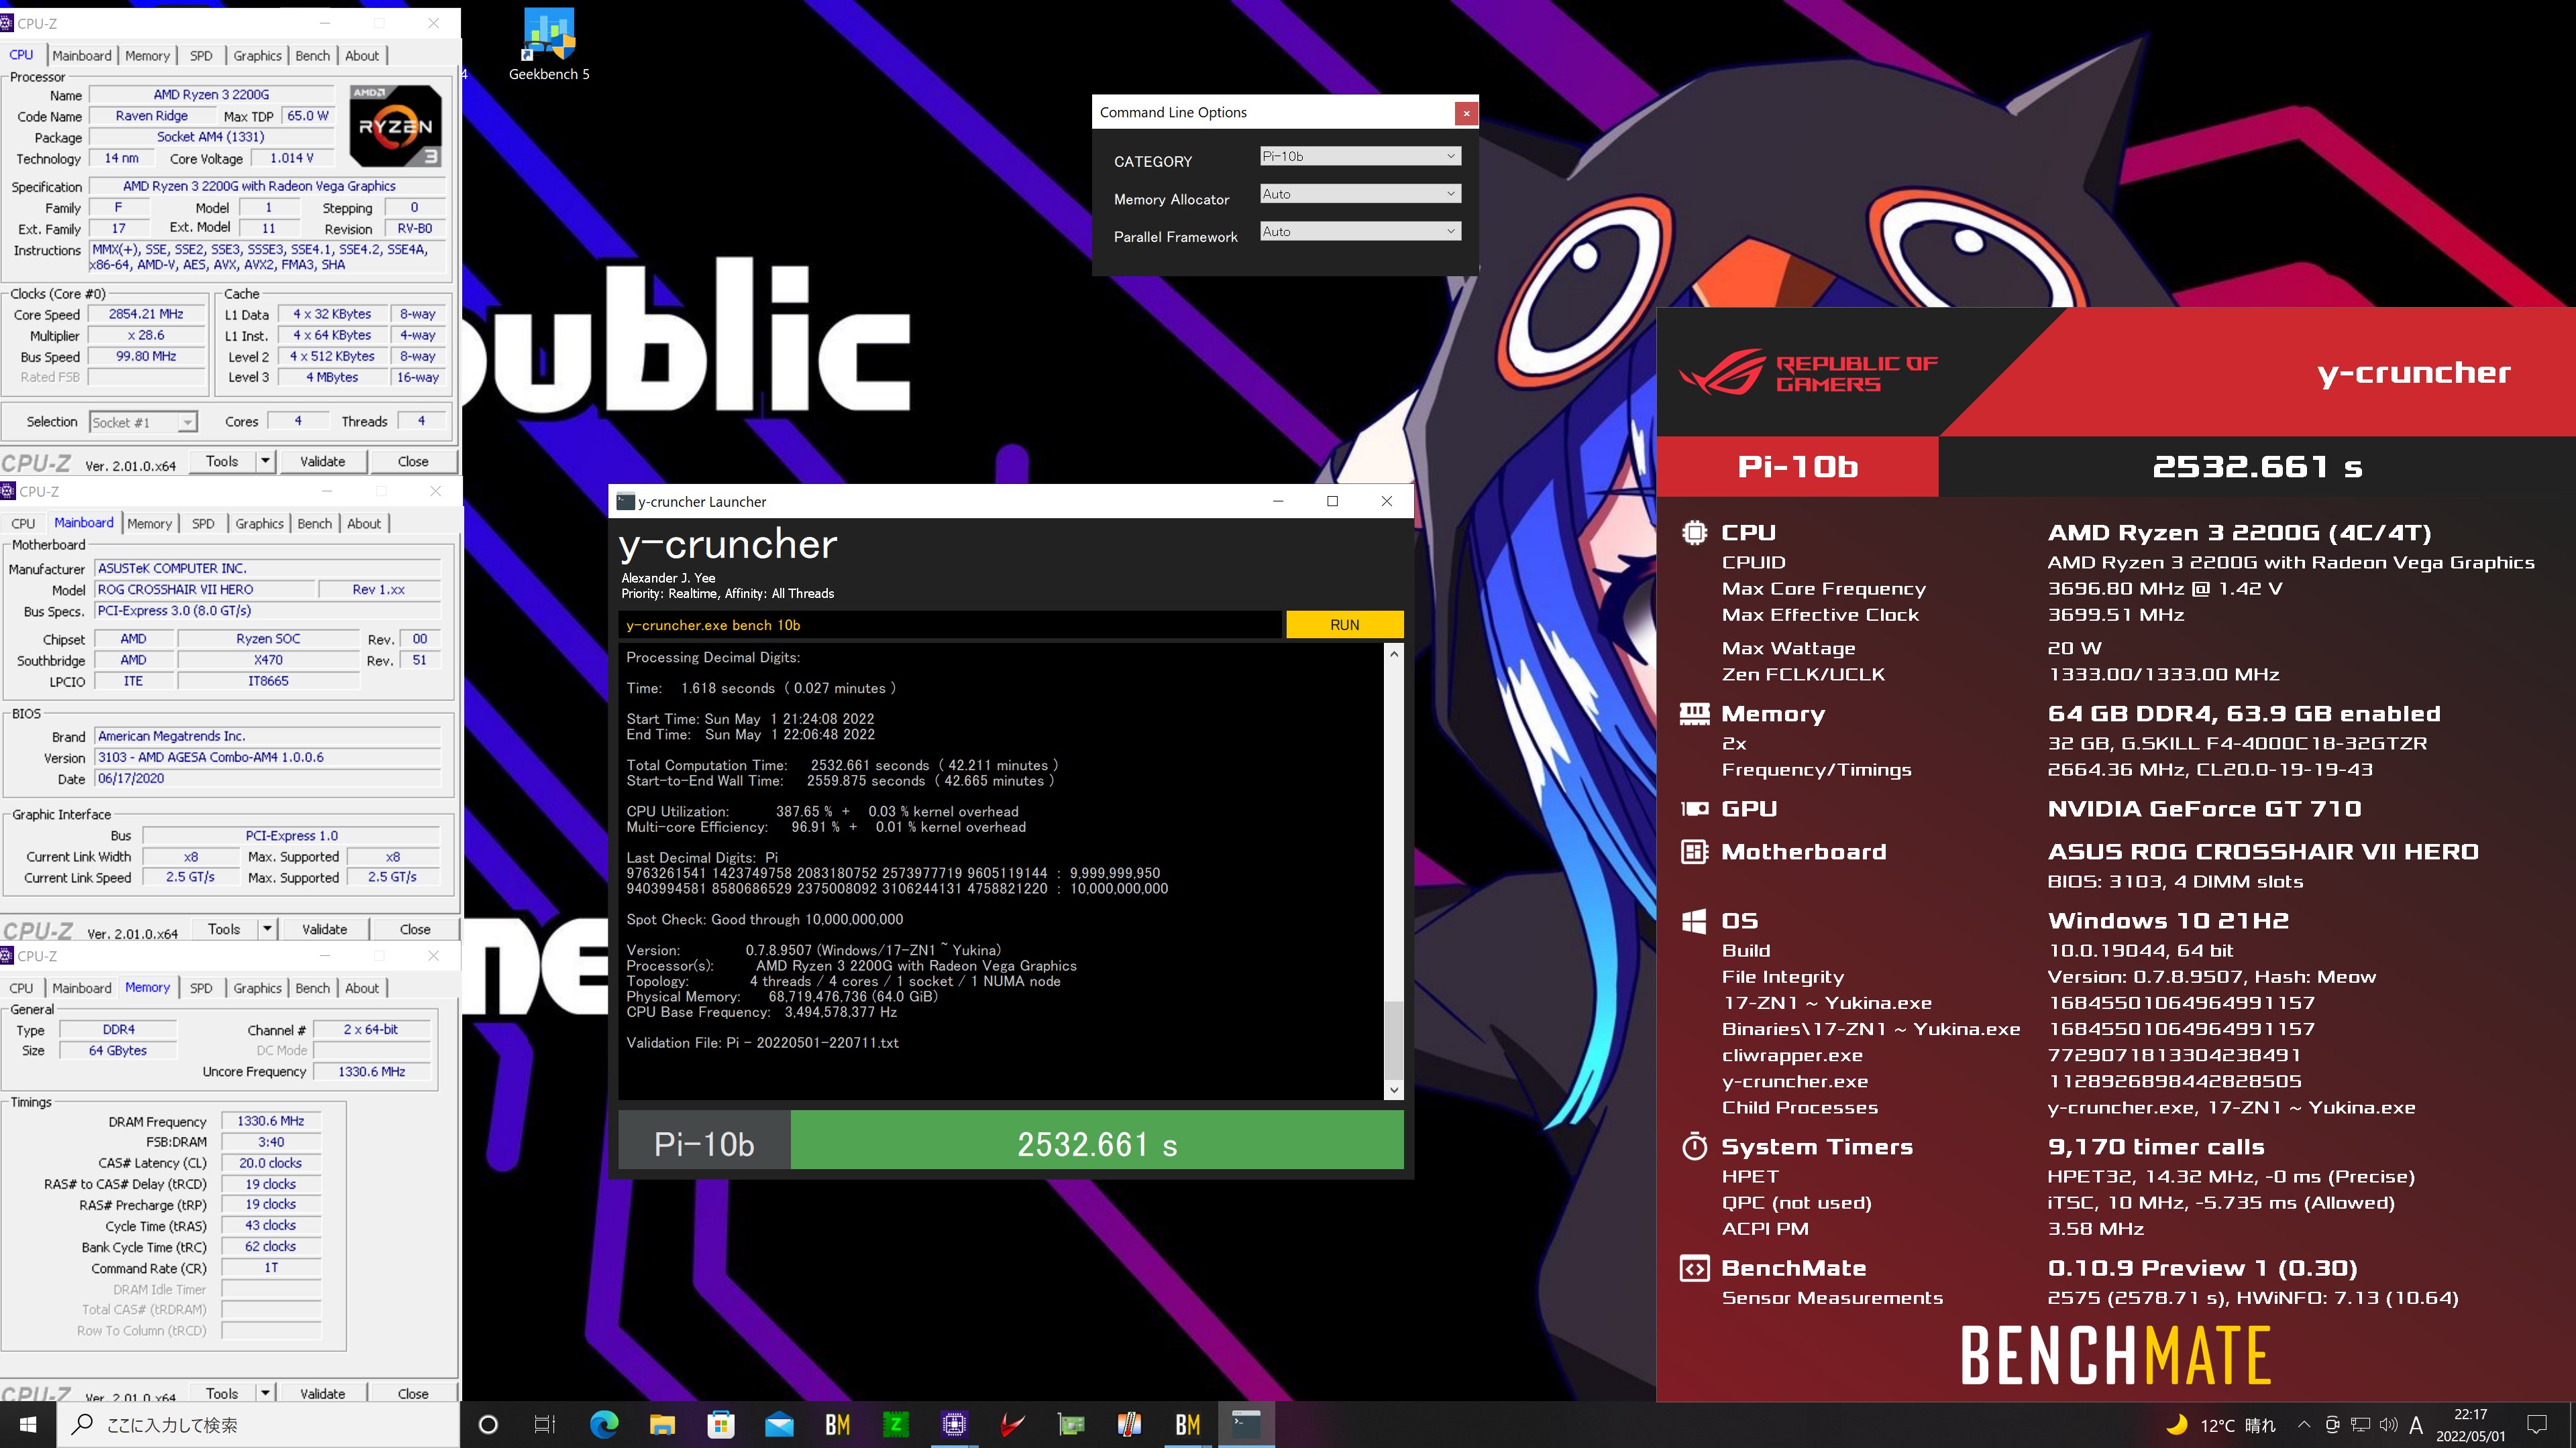2576x1448 pixels.
Task: Open the red wing taskbar icon
Action: 1012,1424
